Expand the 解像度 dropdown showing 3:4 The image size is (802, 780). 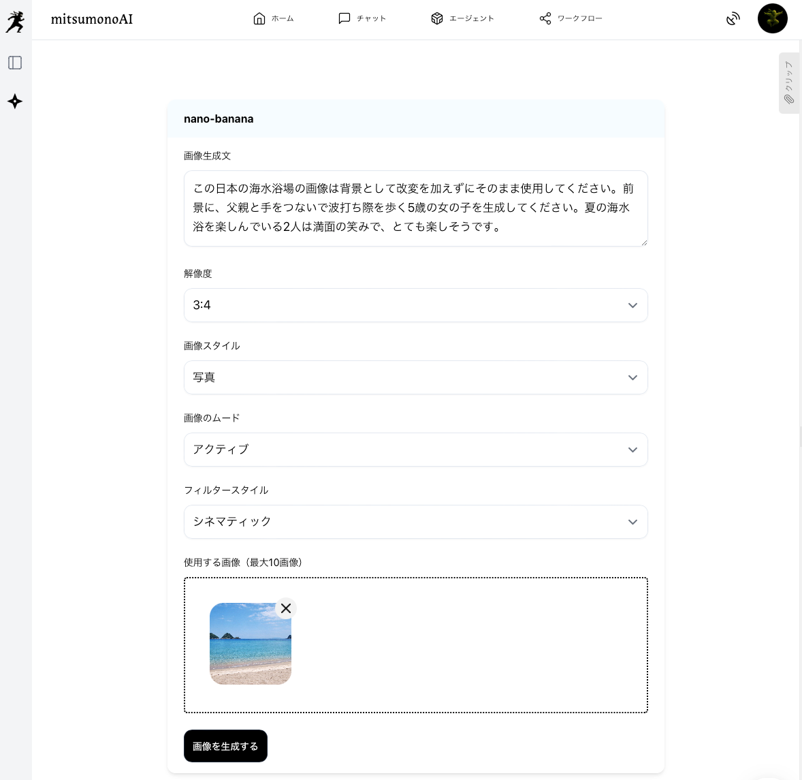(415, 305)
